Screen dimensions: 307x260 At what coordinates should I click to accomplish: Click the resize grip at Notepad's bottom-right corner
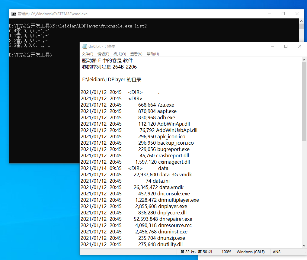(304, 252)
